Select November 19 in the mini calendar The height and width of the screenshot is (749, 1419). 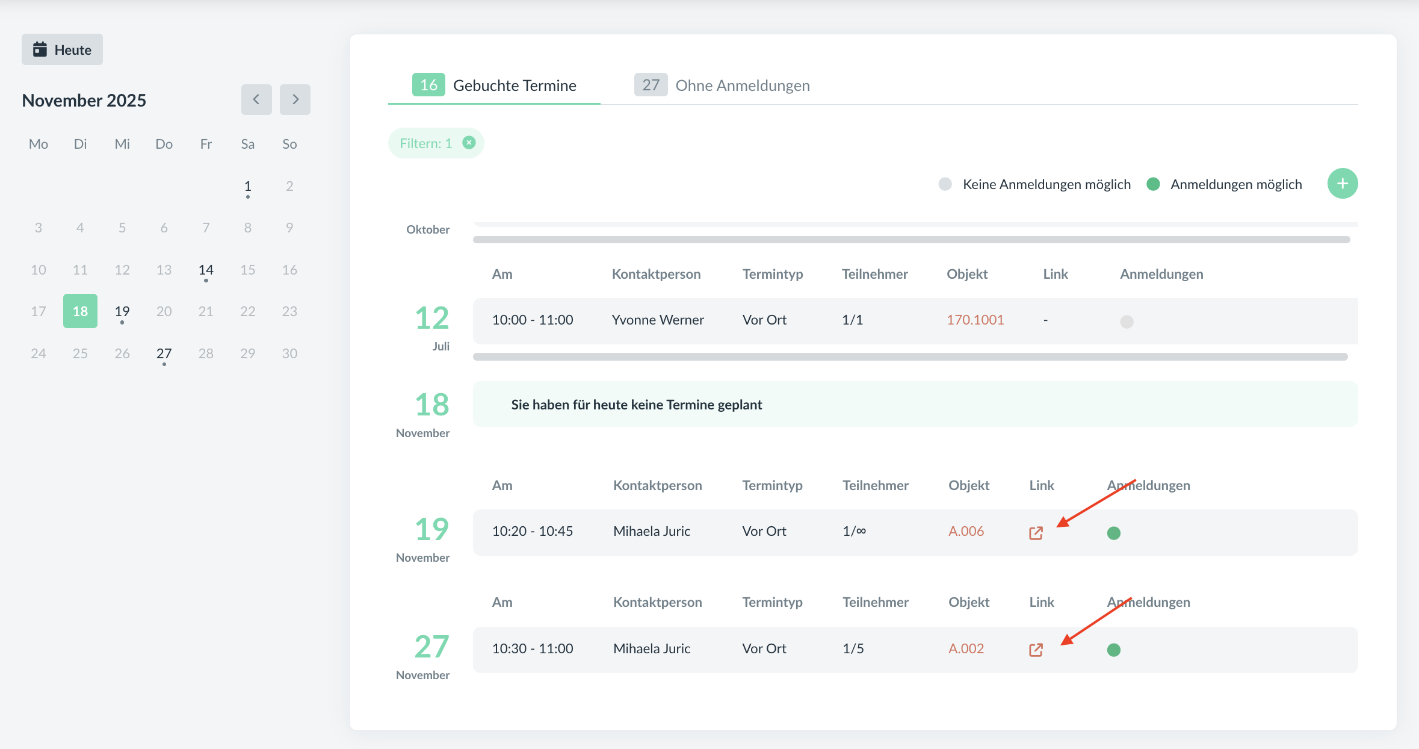click(x=122, y=311)
